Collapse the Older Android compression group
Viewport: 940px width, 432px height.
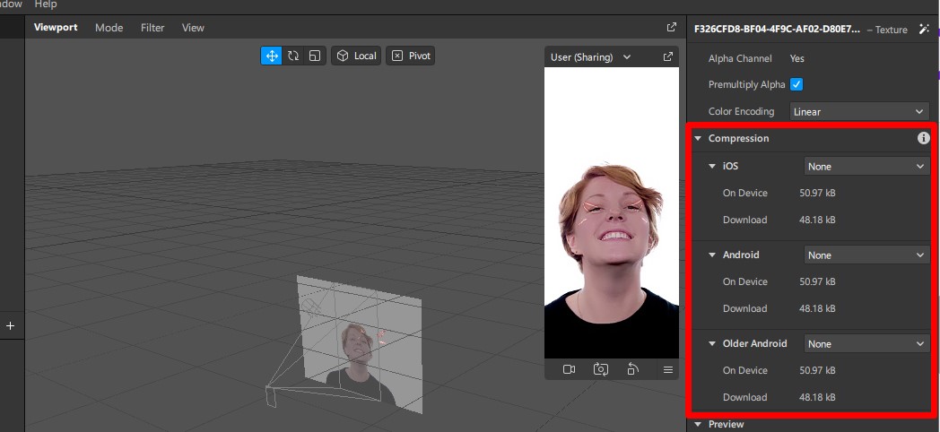pyautogui.click(x=712, y=344)
